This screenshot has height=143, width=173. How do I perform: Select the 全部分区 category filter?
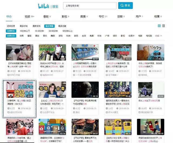11,36
